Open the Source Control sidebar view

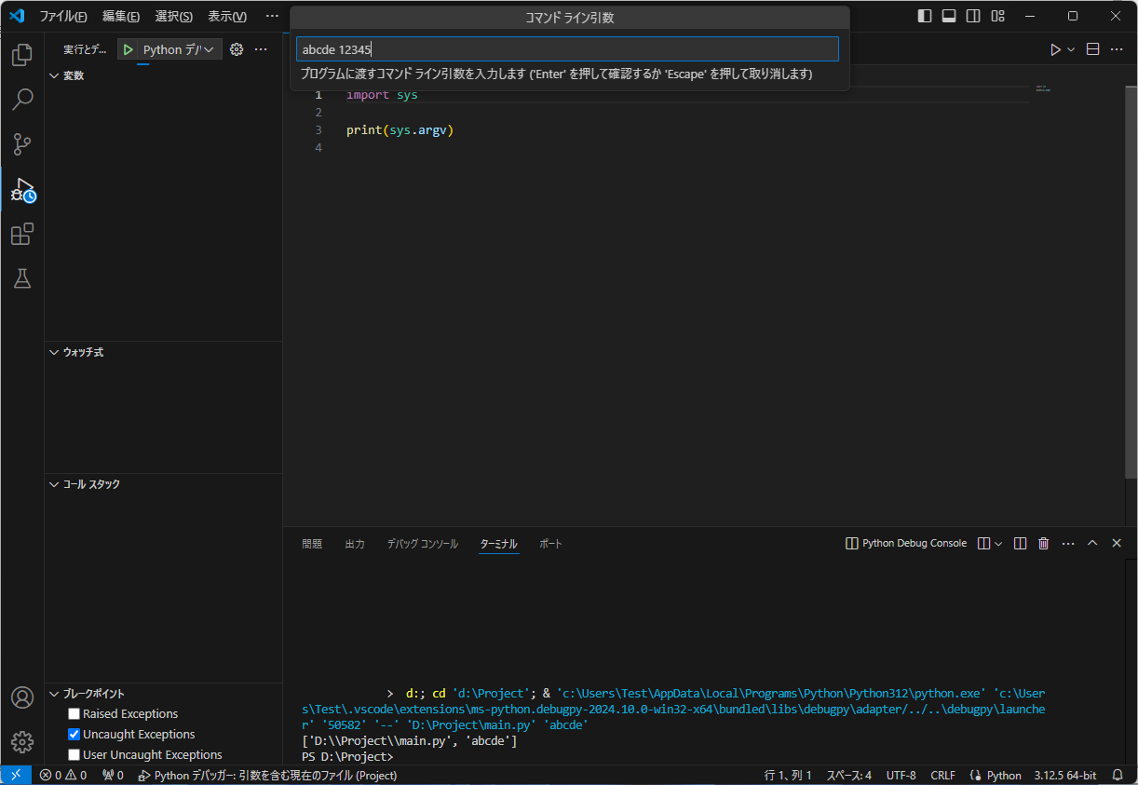[21, 144]
